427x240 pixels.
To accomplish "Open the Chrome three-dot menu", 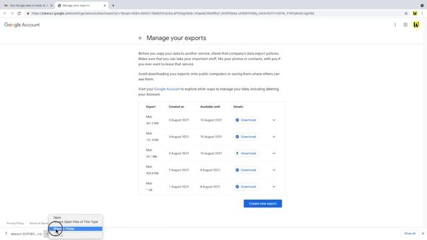I will [x=422, y=13].
